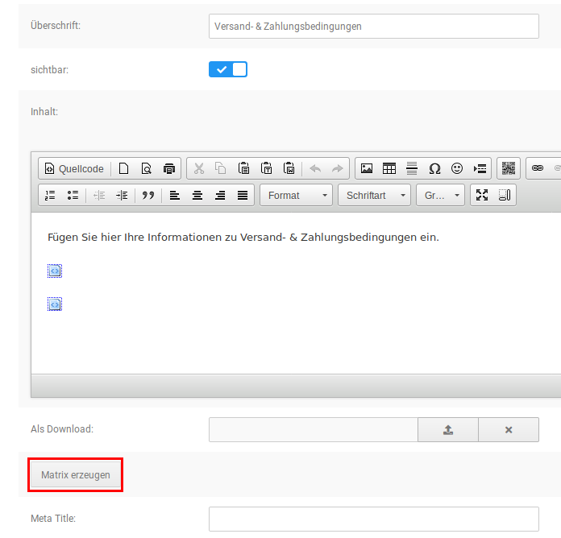Insert a link via chain icon

pyautogui.click(x=538, y=168)
